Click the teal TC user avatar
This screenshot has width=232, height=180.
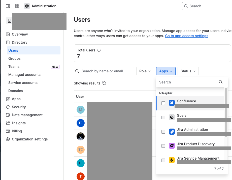click(x=81, y=163)
